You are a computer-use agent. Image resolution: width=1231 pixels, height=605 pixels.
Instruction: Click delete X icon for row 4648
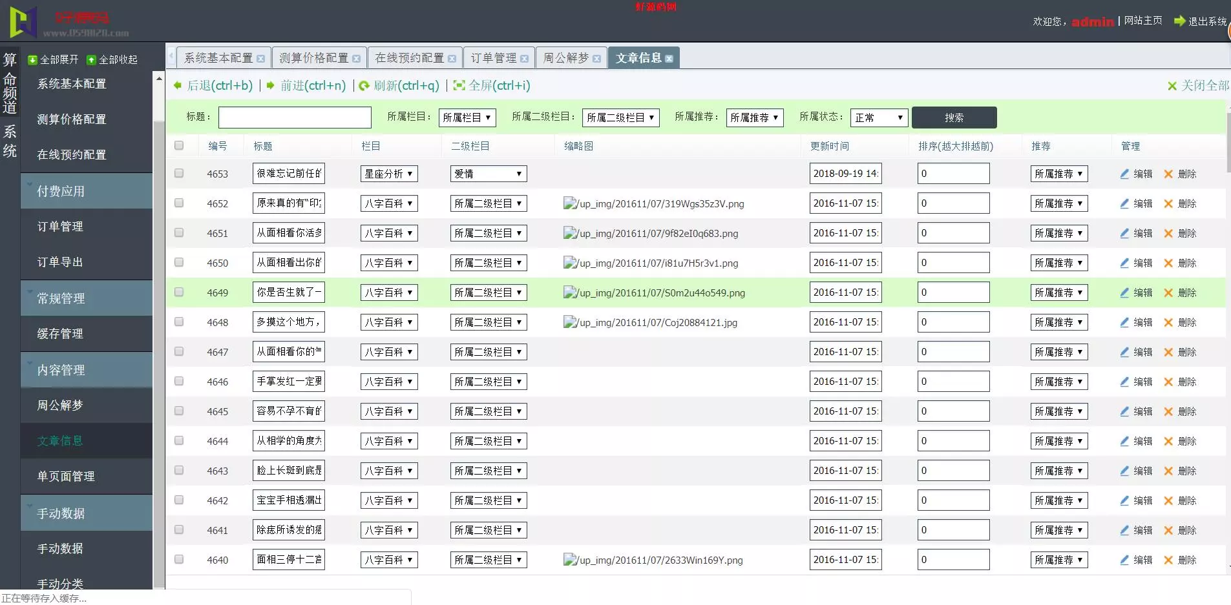tap(1168, 322)
